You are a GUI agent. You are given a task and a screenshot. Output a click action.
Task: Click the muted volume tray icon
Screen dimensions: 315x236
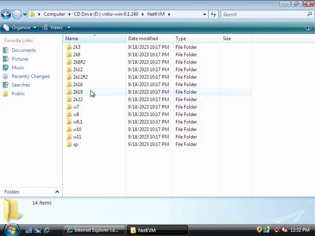click(284, 230)
